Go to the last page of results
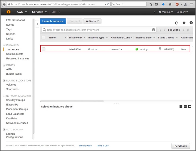Viewport: 196px width, 151px height. click(188, 30)
